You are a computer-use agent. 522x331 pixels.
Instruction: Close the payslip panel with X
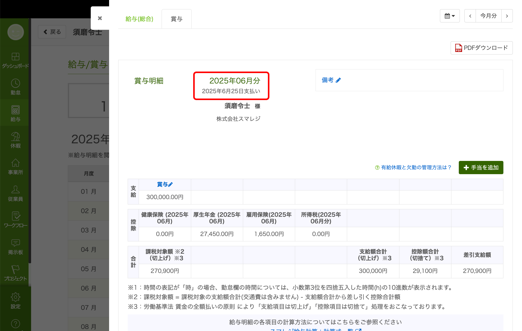click(100, 18)
